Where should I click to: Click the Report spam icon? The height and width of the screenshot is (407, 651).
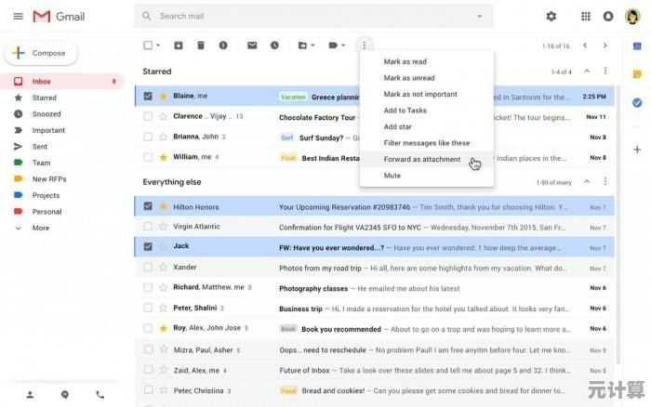(222, 45)
